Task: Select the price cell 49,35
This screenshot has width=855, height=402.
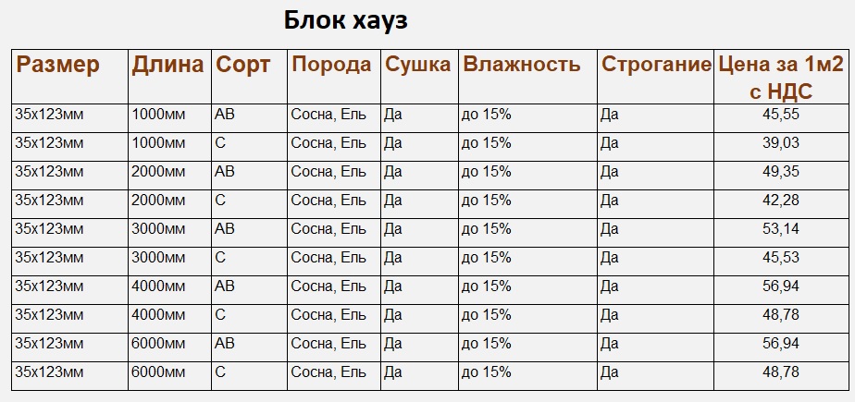Action: coord(781,172)
